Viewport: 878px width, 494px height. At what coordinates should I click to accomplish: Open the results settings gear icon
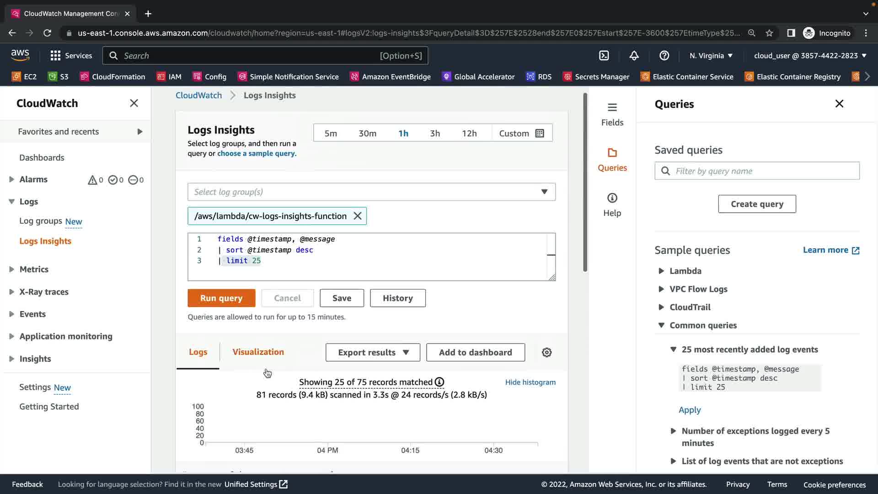[x=546, y=352]
